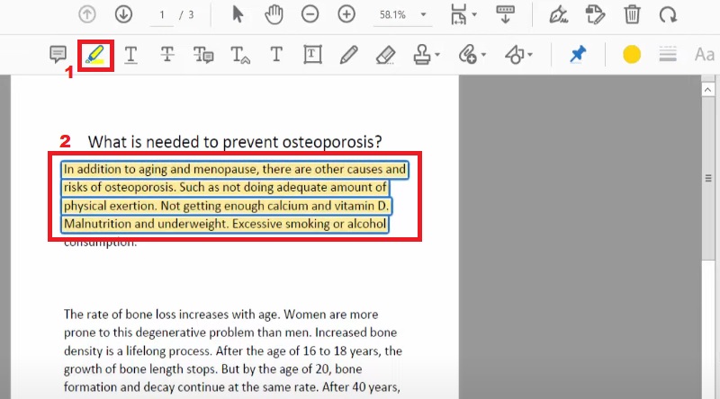The height and width of the screenshot is (399, 720).
Task: Pick the Eraser tool
Action: [386, 55]
